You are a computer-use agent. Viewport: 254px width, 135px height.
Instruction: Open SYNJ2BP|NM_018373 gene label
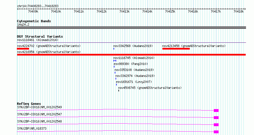32,128
